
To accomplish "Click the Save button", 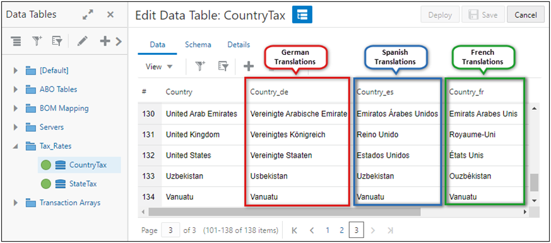I will pyautogui.click(x=483, y=15).
